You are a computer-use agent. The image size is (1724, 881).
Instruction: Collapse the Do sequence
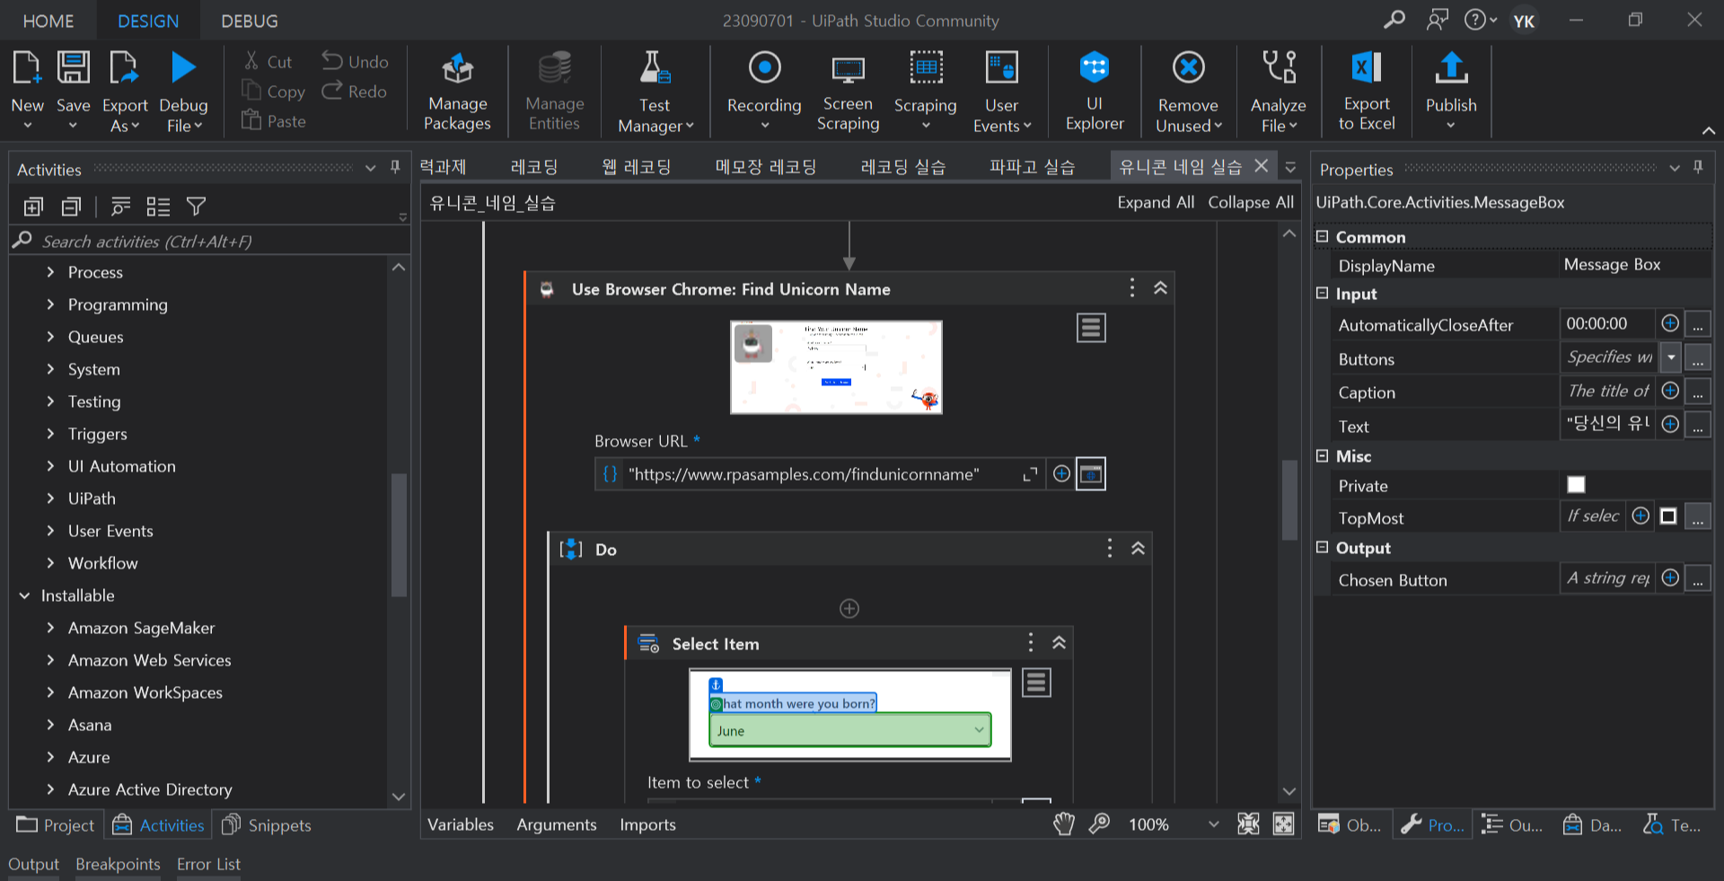(x=1138, y=549)
